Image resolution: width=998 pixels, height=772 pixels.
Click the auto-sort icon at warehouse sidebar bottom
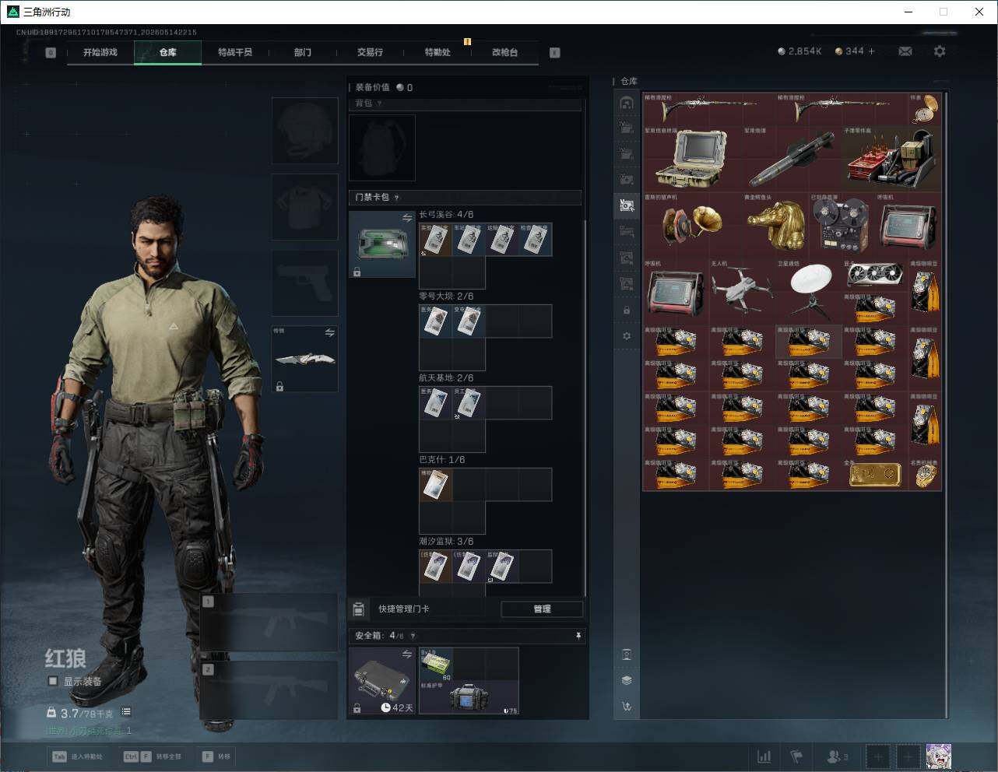click(627, 707)
